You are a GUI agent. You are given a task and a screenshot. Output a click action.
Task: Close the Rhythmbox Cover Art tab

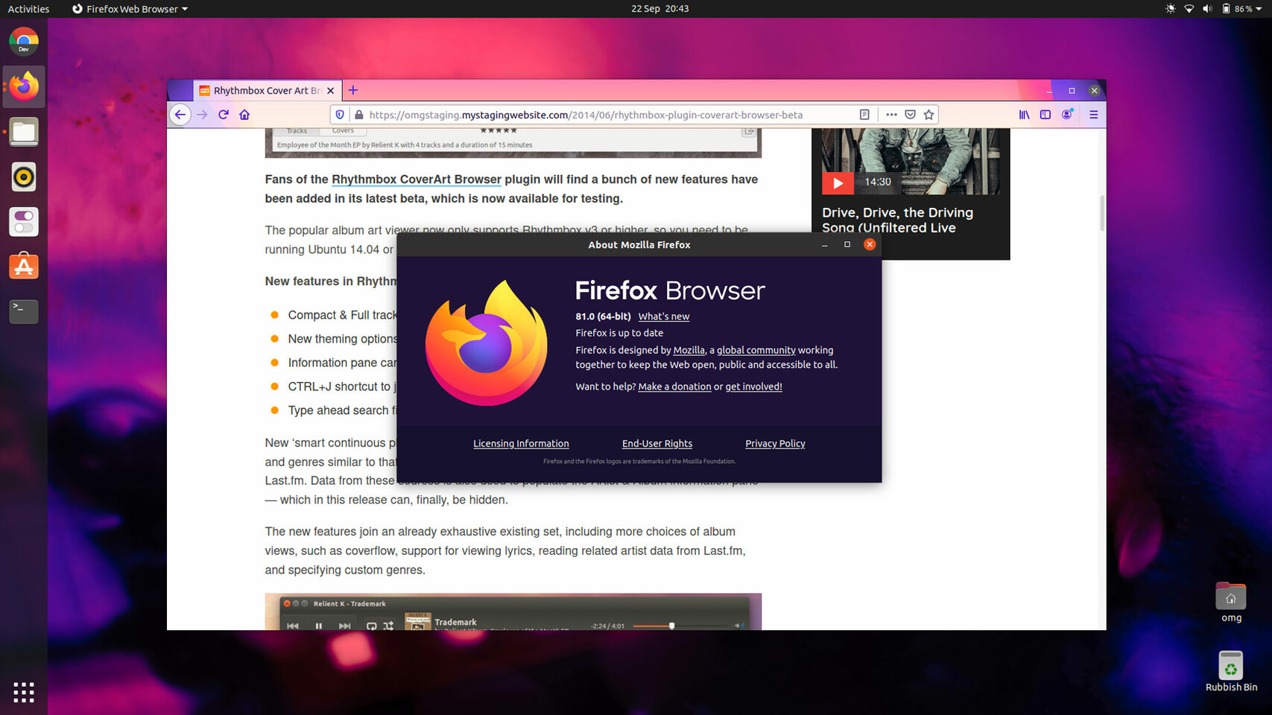pos(331,91)
